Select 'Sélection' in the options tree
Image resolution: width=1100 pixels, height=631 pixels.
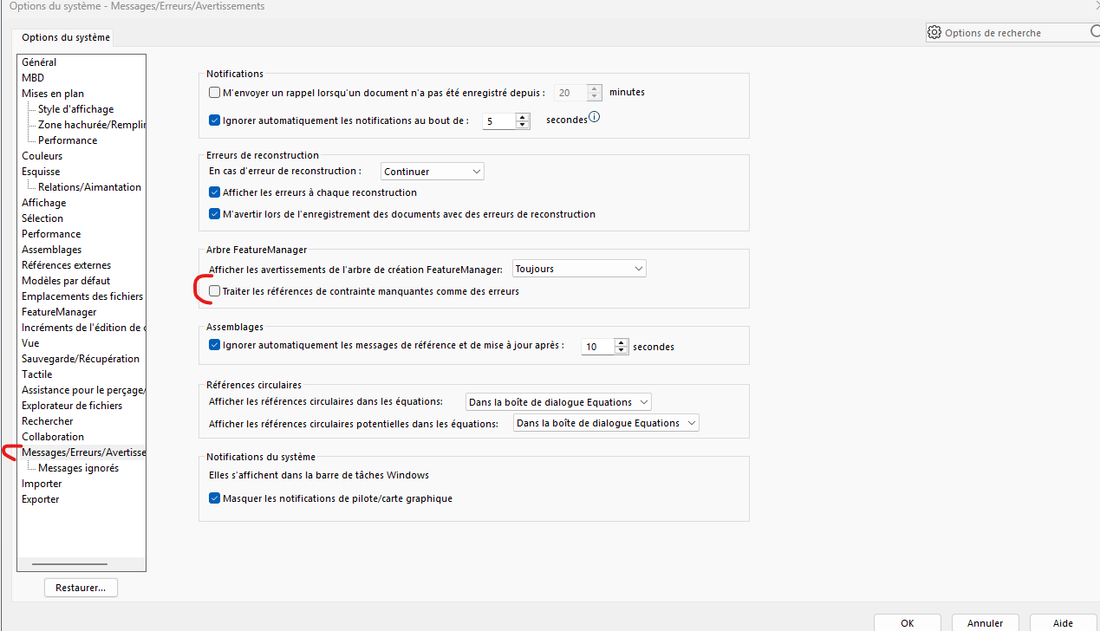click(x=42, y=218)
